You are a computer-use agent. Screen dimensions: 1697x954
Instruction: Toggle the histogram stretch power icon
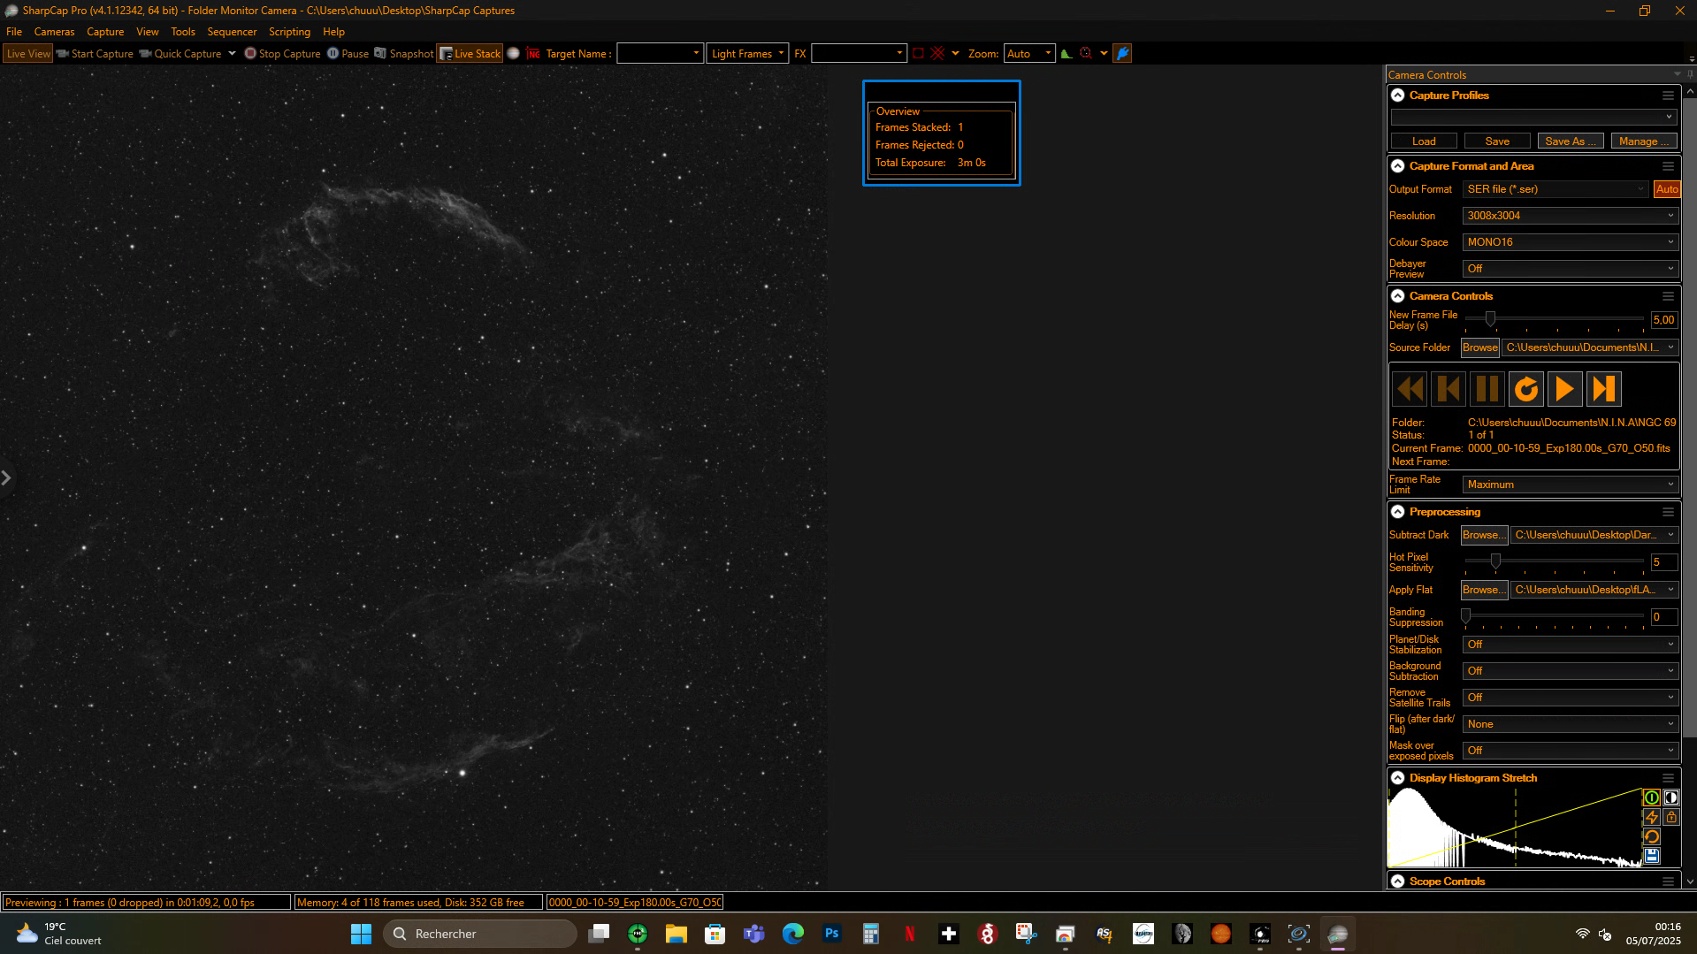[1651, 798]
